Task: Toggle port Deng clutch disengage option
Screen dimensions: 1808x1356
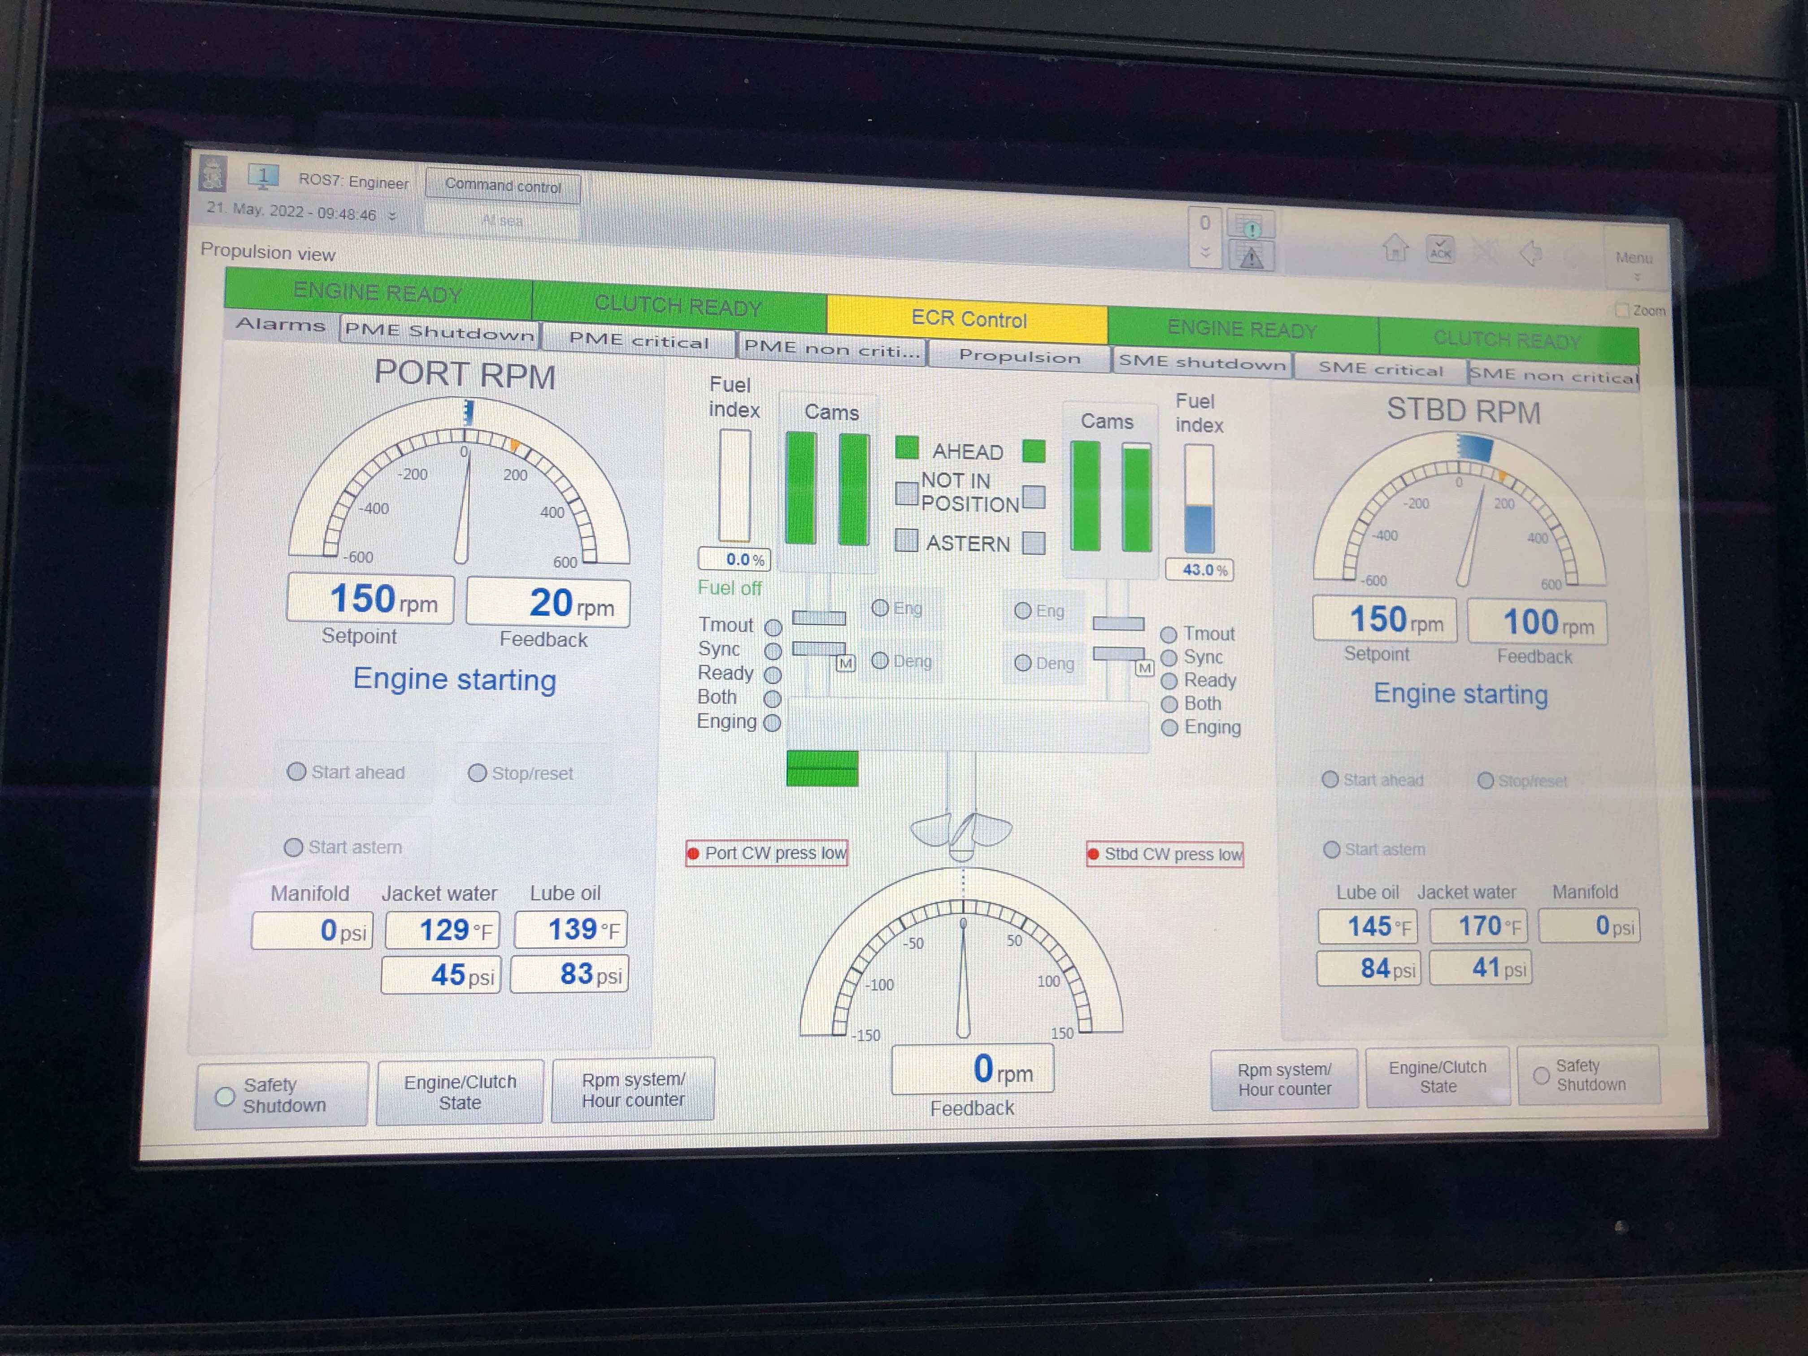Action: [x=879, y=661]
